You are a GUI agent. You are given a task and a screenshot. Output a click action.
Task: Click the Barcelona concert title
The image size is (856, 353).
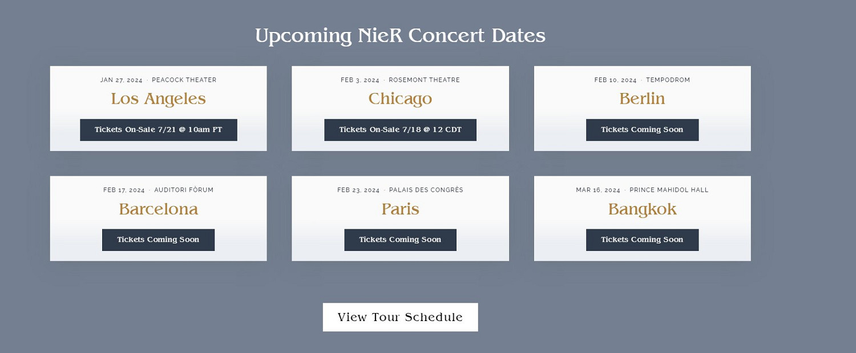coord(158,209)
